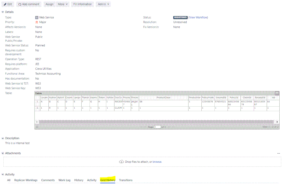The height and width of the screenshot is (184, 283).
Task: Click the cloud upload icon in drop zone
Action: 122,162
